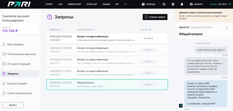Click the help question mark icon
This screenshot has width=233, height=111.
143,4
